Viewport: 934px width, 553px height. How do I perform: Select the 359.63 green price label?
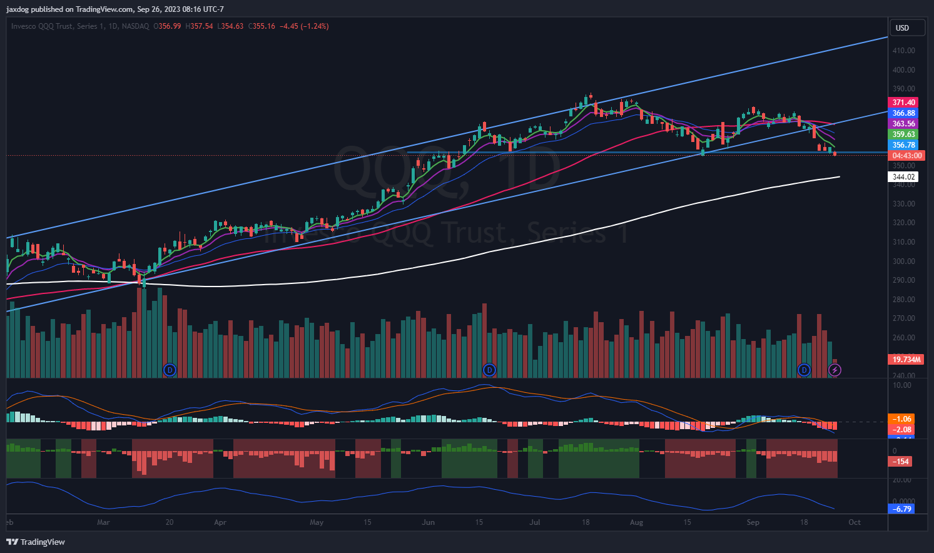[903, 134]
